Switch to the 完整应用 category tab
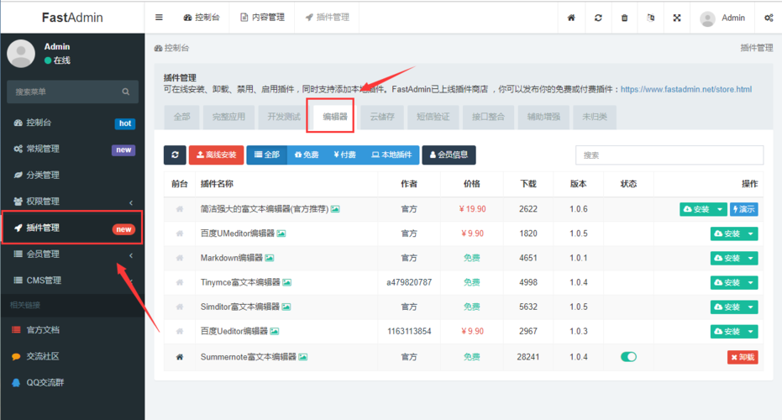The height and width of the screenshot is (420, 782). 229,117
